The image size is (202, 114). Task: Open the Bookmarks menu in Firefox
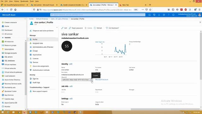(x=24, y=1)
